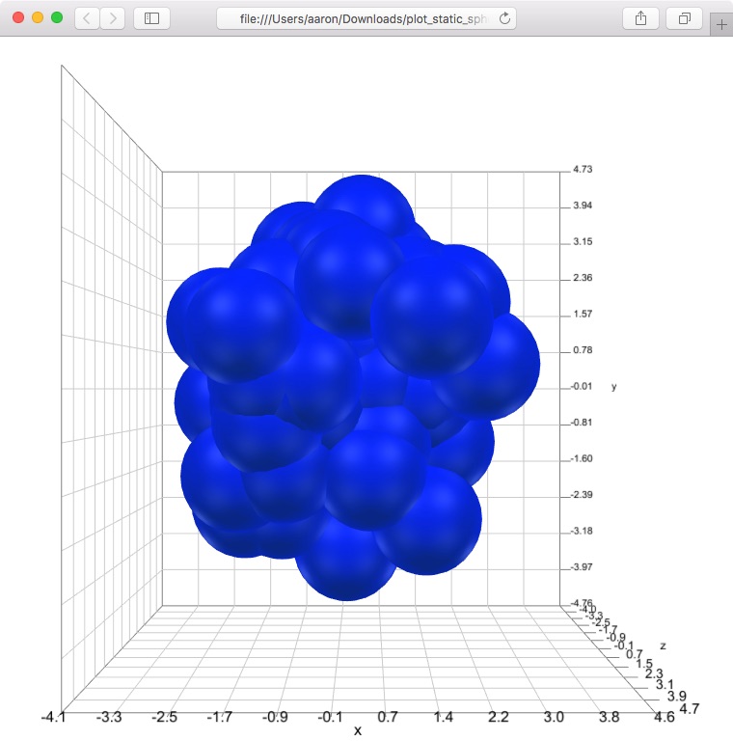This screenshot has width=733, height=741.
Task: Reload the page with the refresh icon
Action: [504, 18]
